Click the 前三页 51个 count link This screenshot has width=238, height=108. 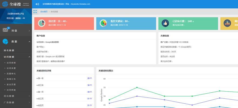point(90,99)
